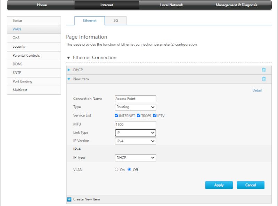Click Create New Item link

coord(87,199)
